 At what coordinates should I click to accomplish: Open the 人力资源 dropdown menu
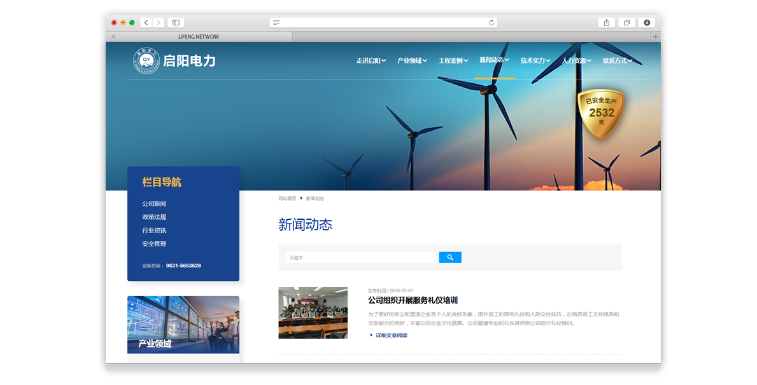[x=576, y=61]
